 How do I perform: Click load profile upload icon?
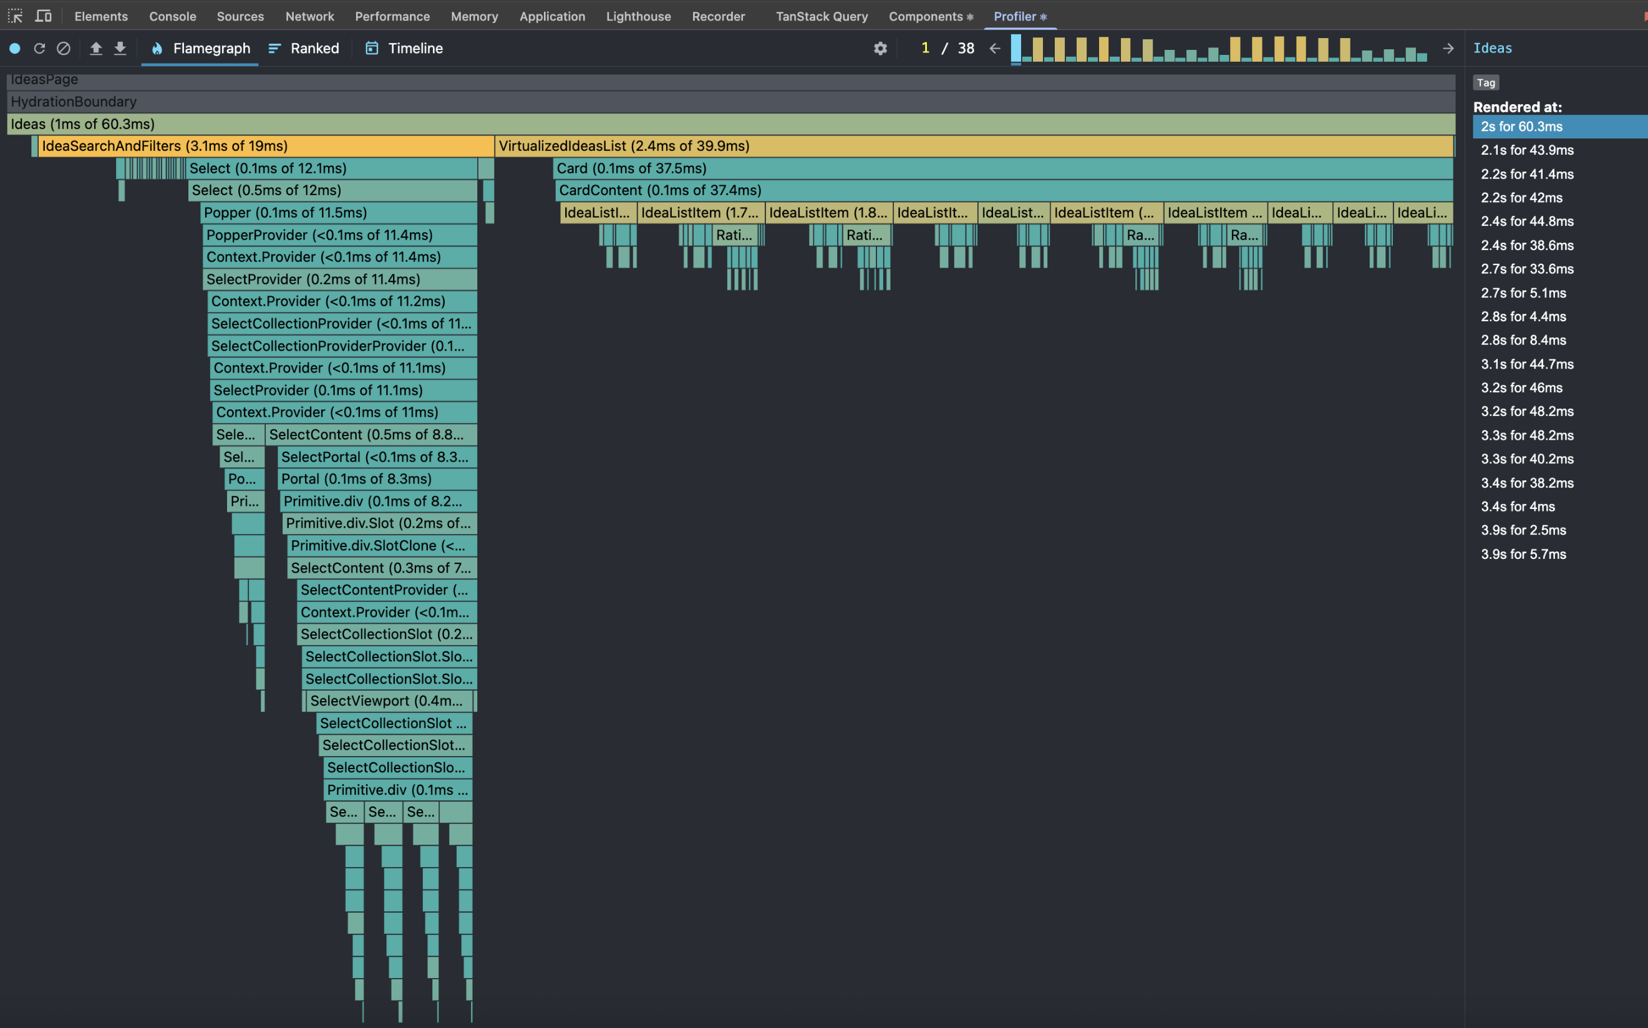[96, 48]
